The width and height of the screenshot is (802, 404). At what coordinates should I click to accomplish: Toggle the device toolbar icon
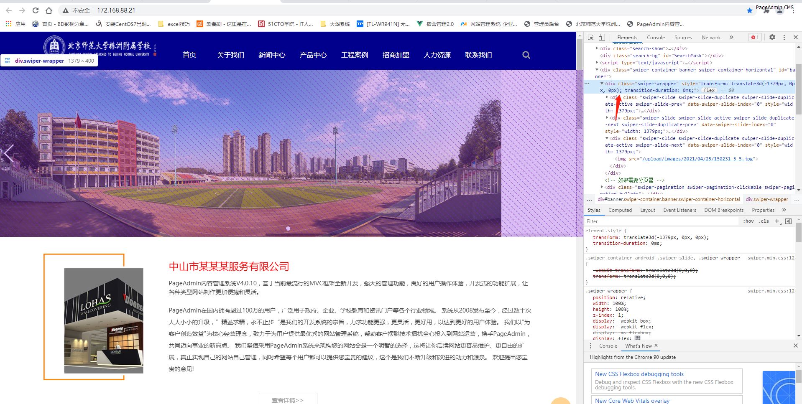click(x=602, y=37)
